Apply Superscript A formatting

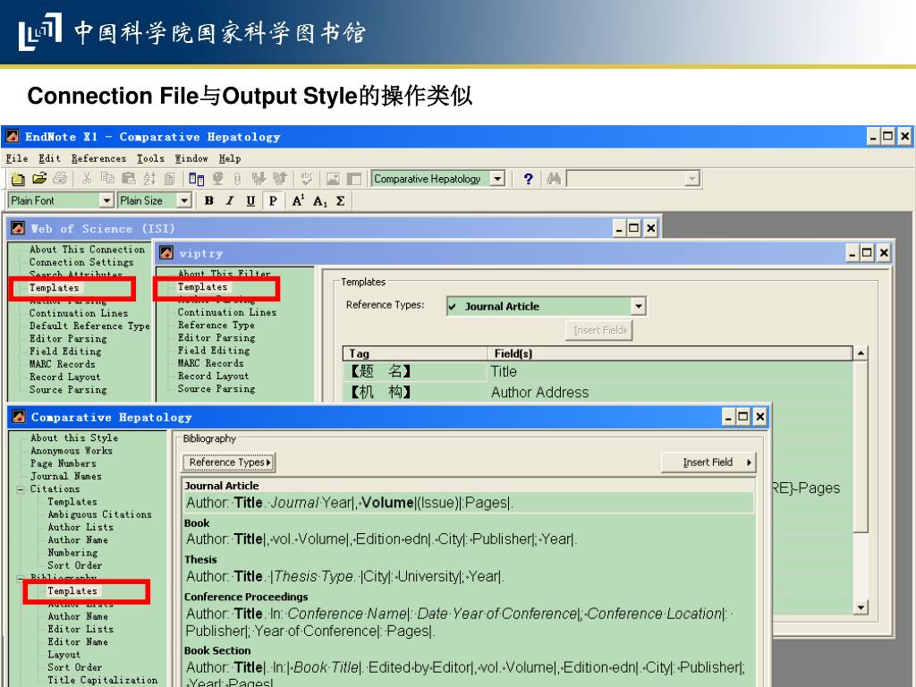click(298, 201)
